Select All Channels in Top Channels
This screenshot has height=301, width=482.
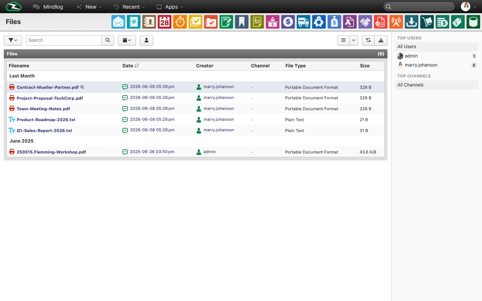(x=437, y=85)
